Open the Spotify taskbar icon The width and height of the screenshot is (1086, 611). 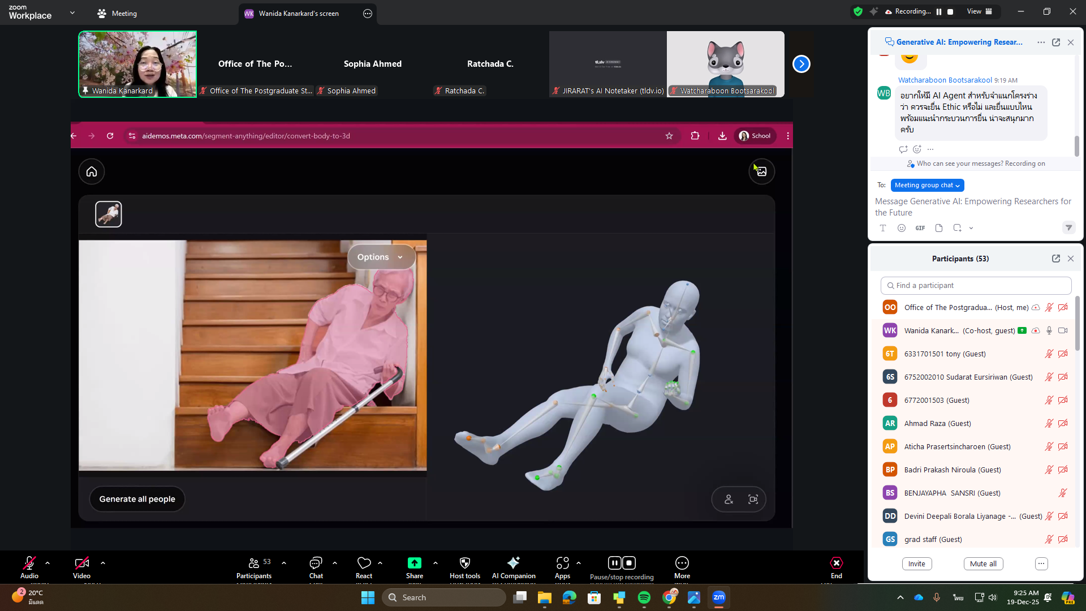[x=644, y=597]
